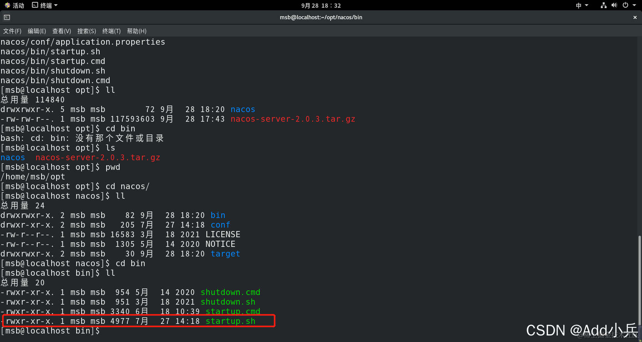
Task: Click the last empty '[msb@localhost bin]$' prompt
Action: (50, 331)
